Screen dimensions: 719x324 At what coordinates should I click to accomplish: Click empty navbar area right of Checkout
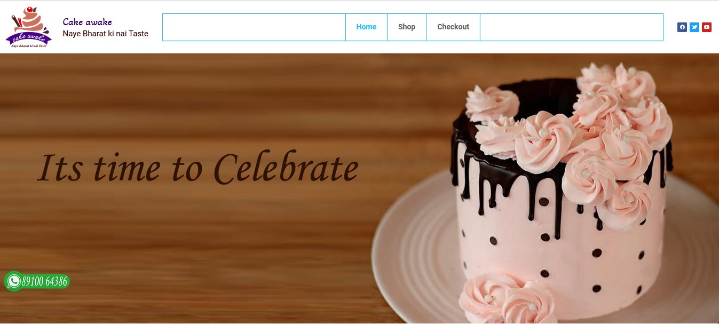pos(572,27)
